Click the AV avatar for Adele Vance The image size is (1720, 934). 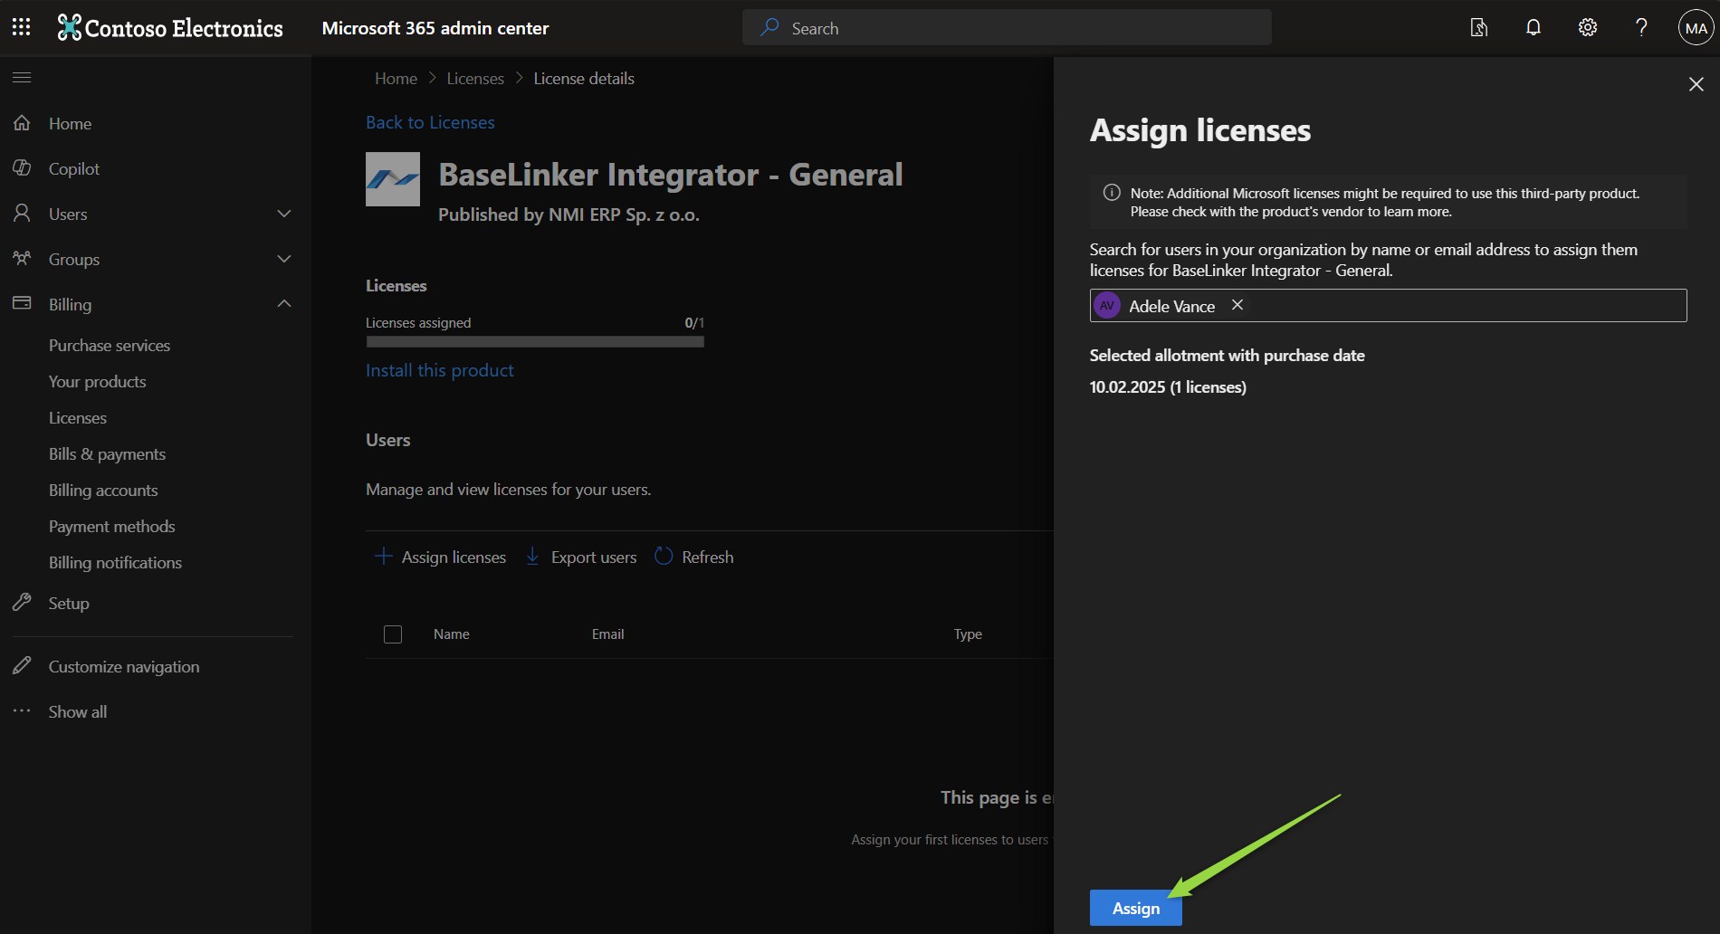coord(1107,306)
